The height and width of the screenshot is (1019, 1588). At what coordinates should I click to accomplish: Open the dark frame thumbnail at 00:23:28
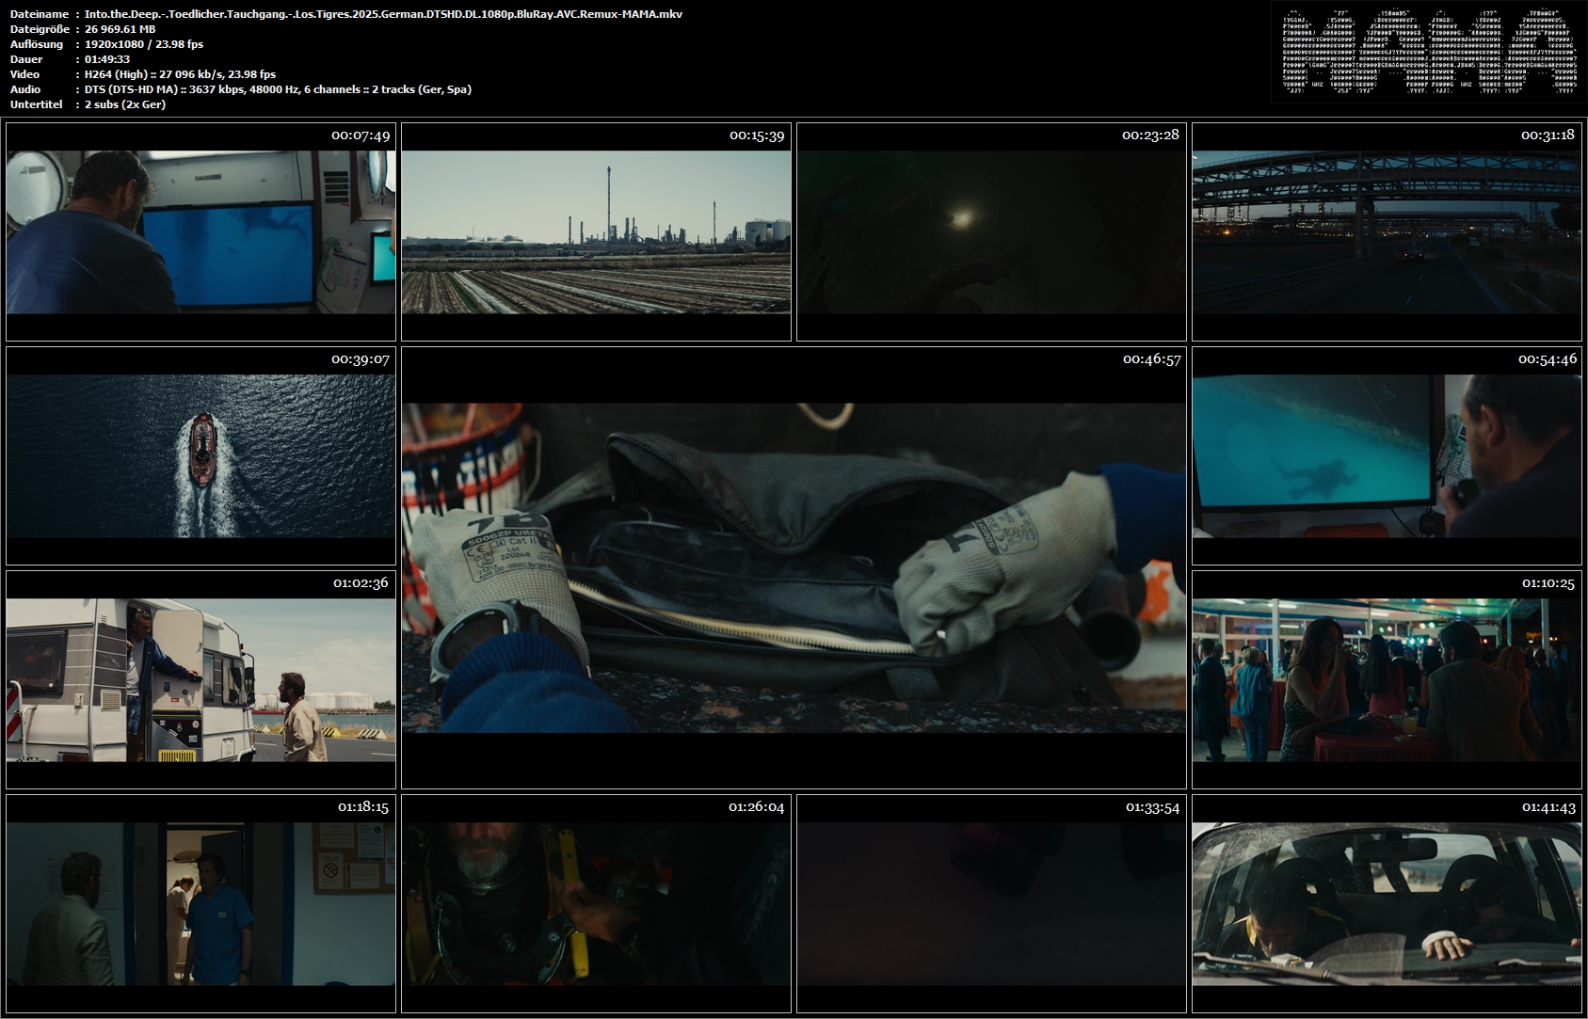(991, 232)
